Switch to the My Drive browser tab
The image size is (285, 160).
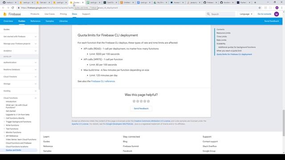click(160, 3)
